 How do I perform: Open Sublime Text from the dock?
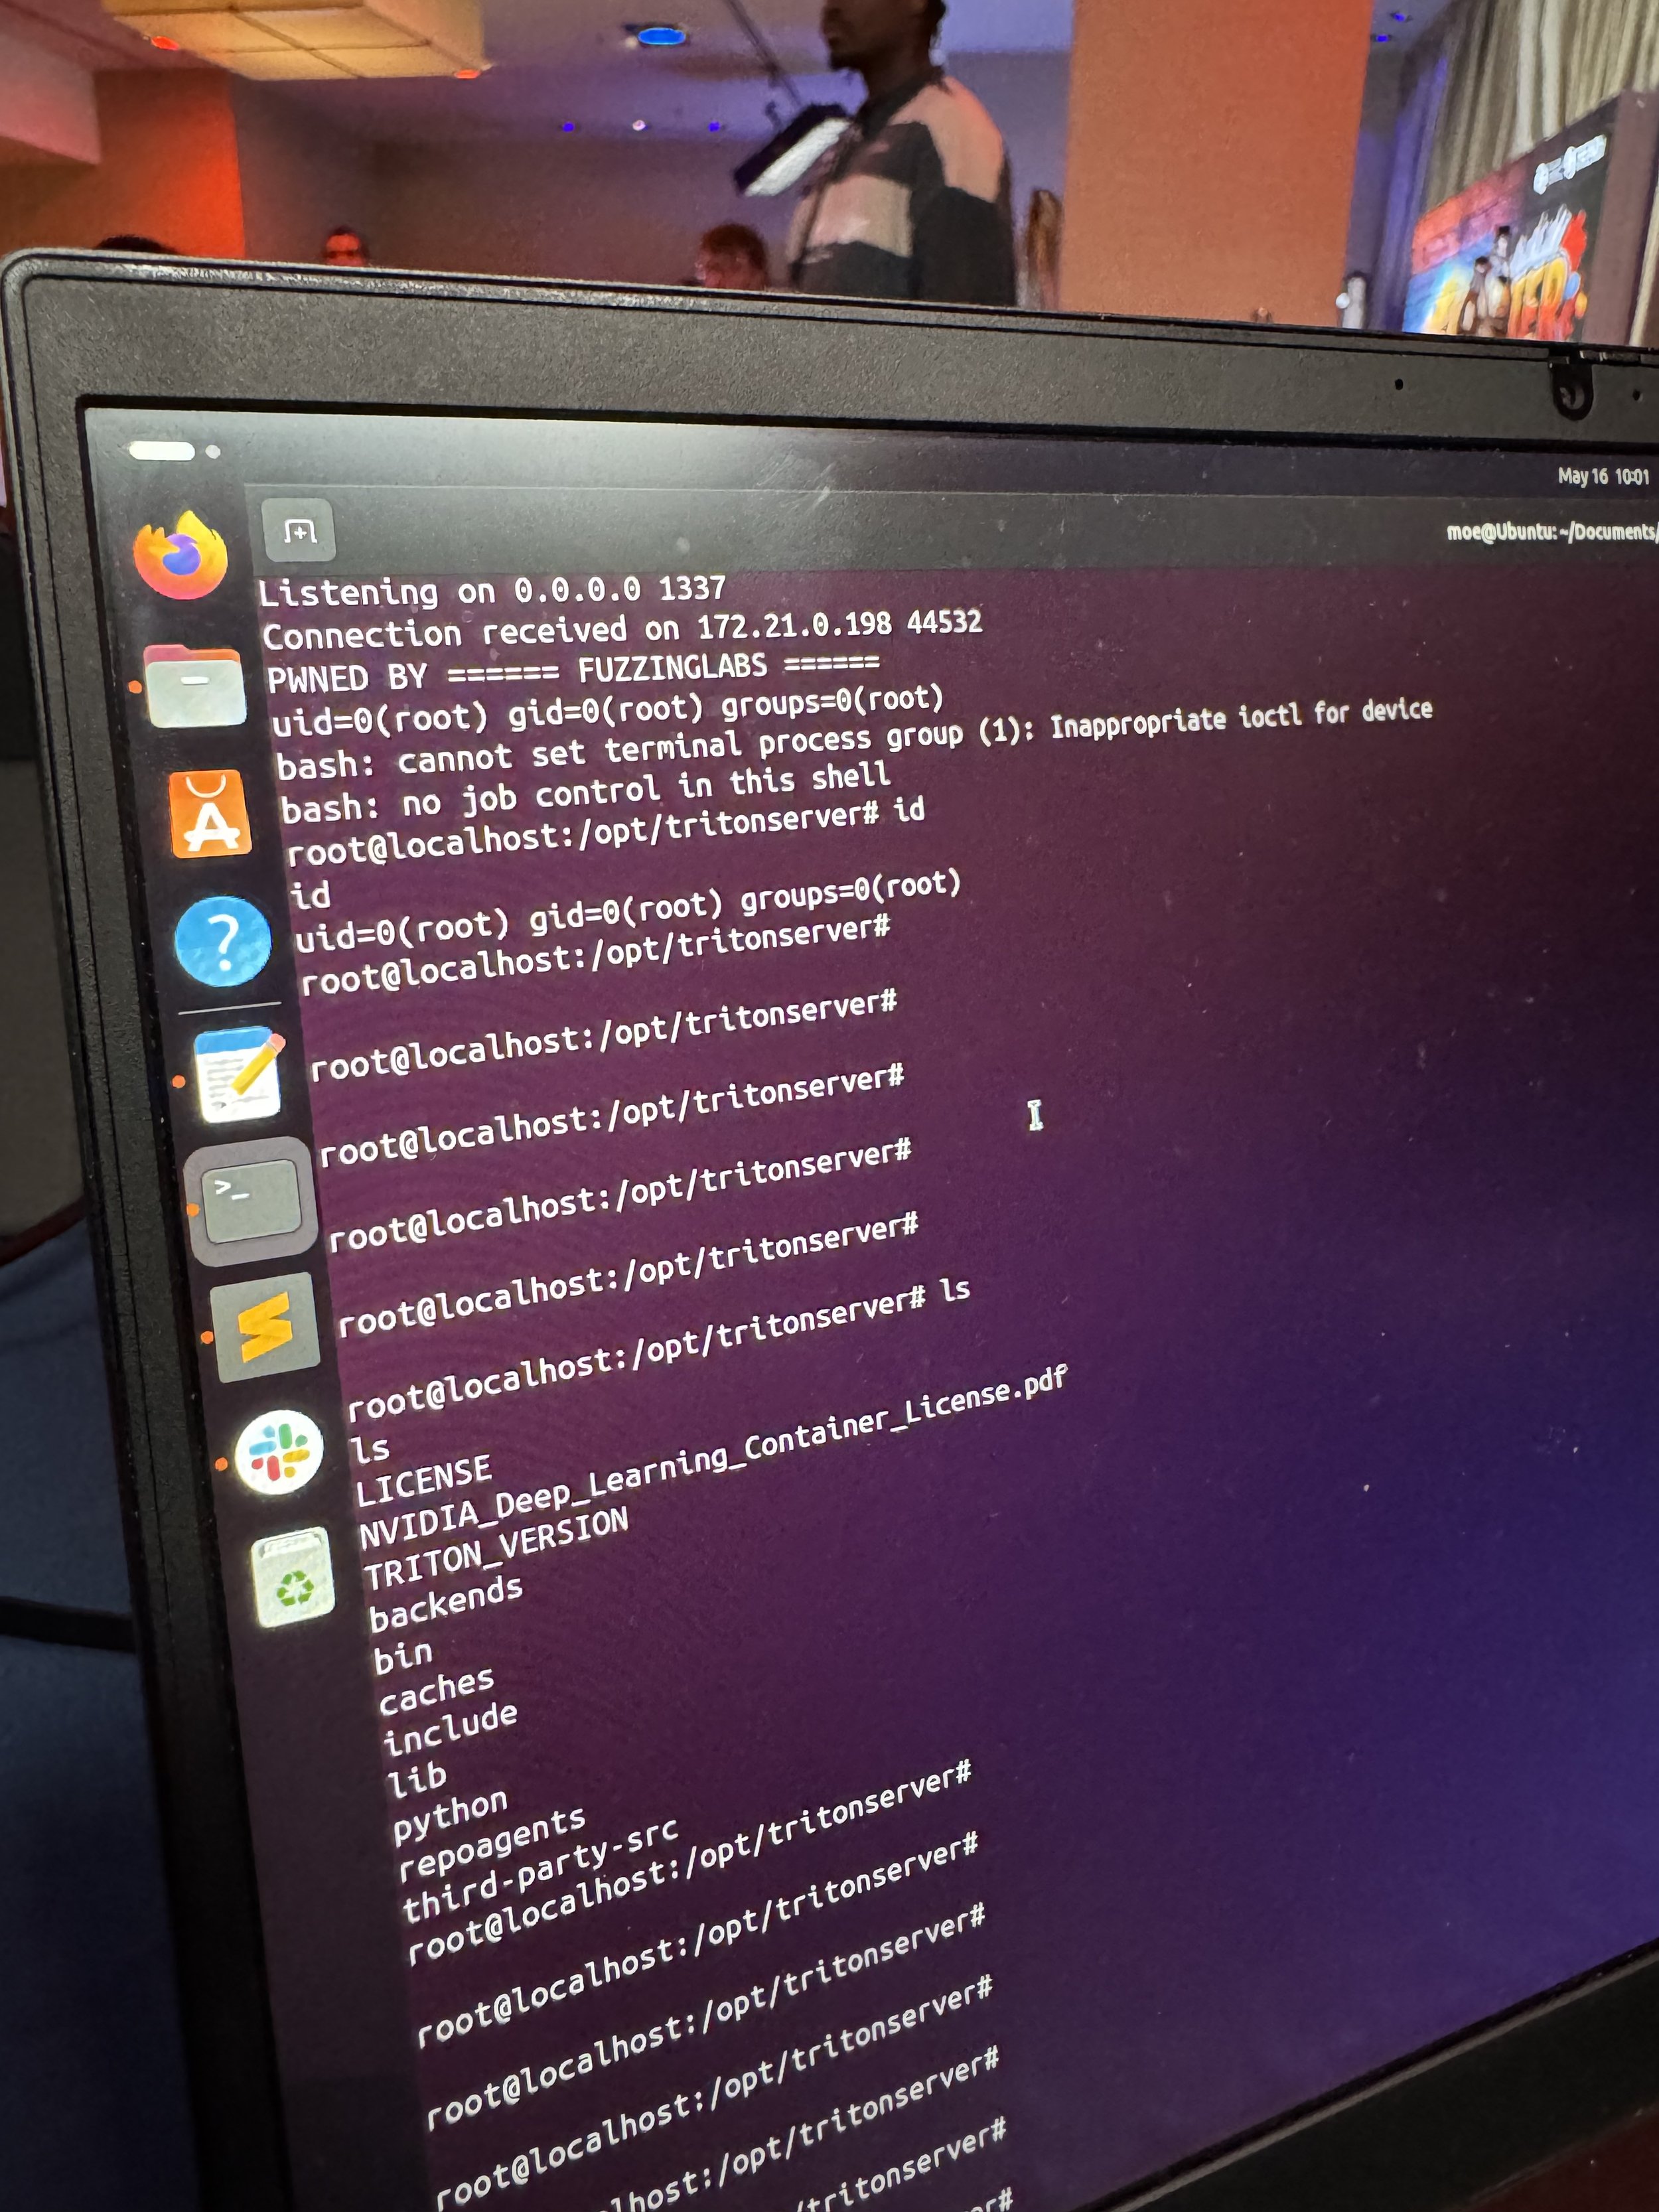click(266, 1327)
